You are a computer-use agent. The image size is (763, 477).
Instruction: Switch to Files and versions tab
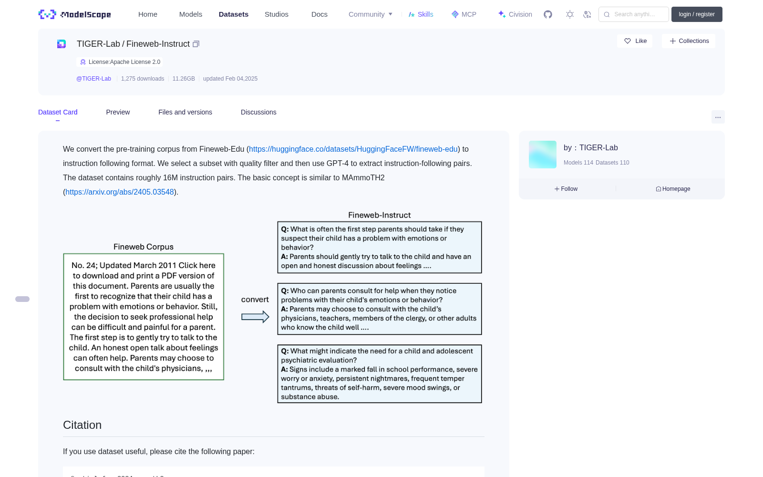[x=185, y=112]
